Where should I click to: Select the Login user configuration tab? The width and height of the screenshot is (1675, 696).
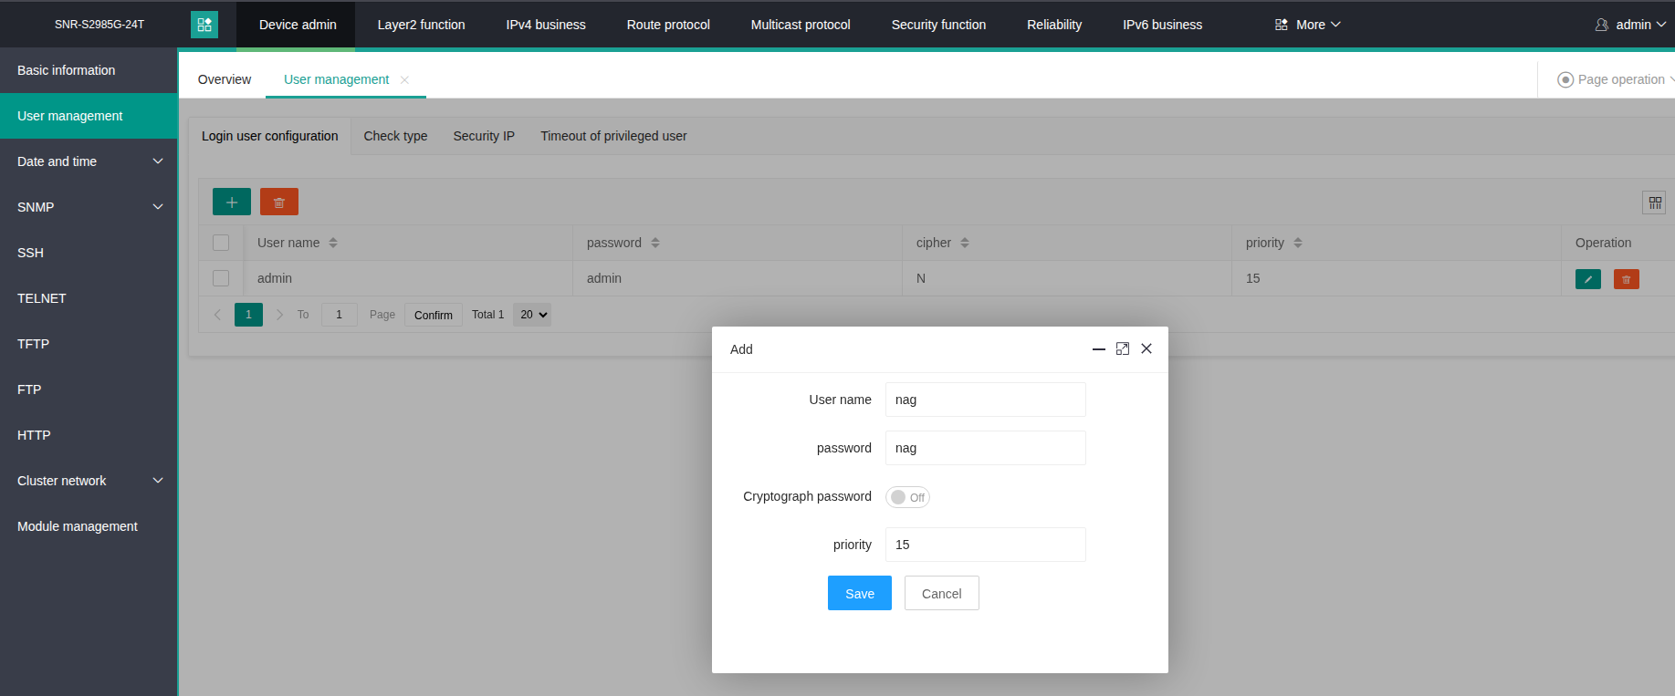[x=270, y=136]
